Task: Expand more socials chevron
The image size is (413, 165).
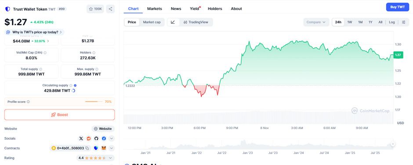Action: tap(112, 138)
